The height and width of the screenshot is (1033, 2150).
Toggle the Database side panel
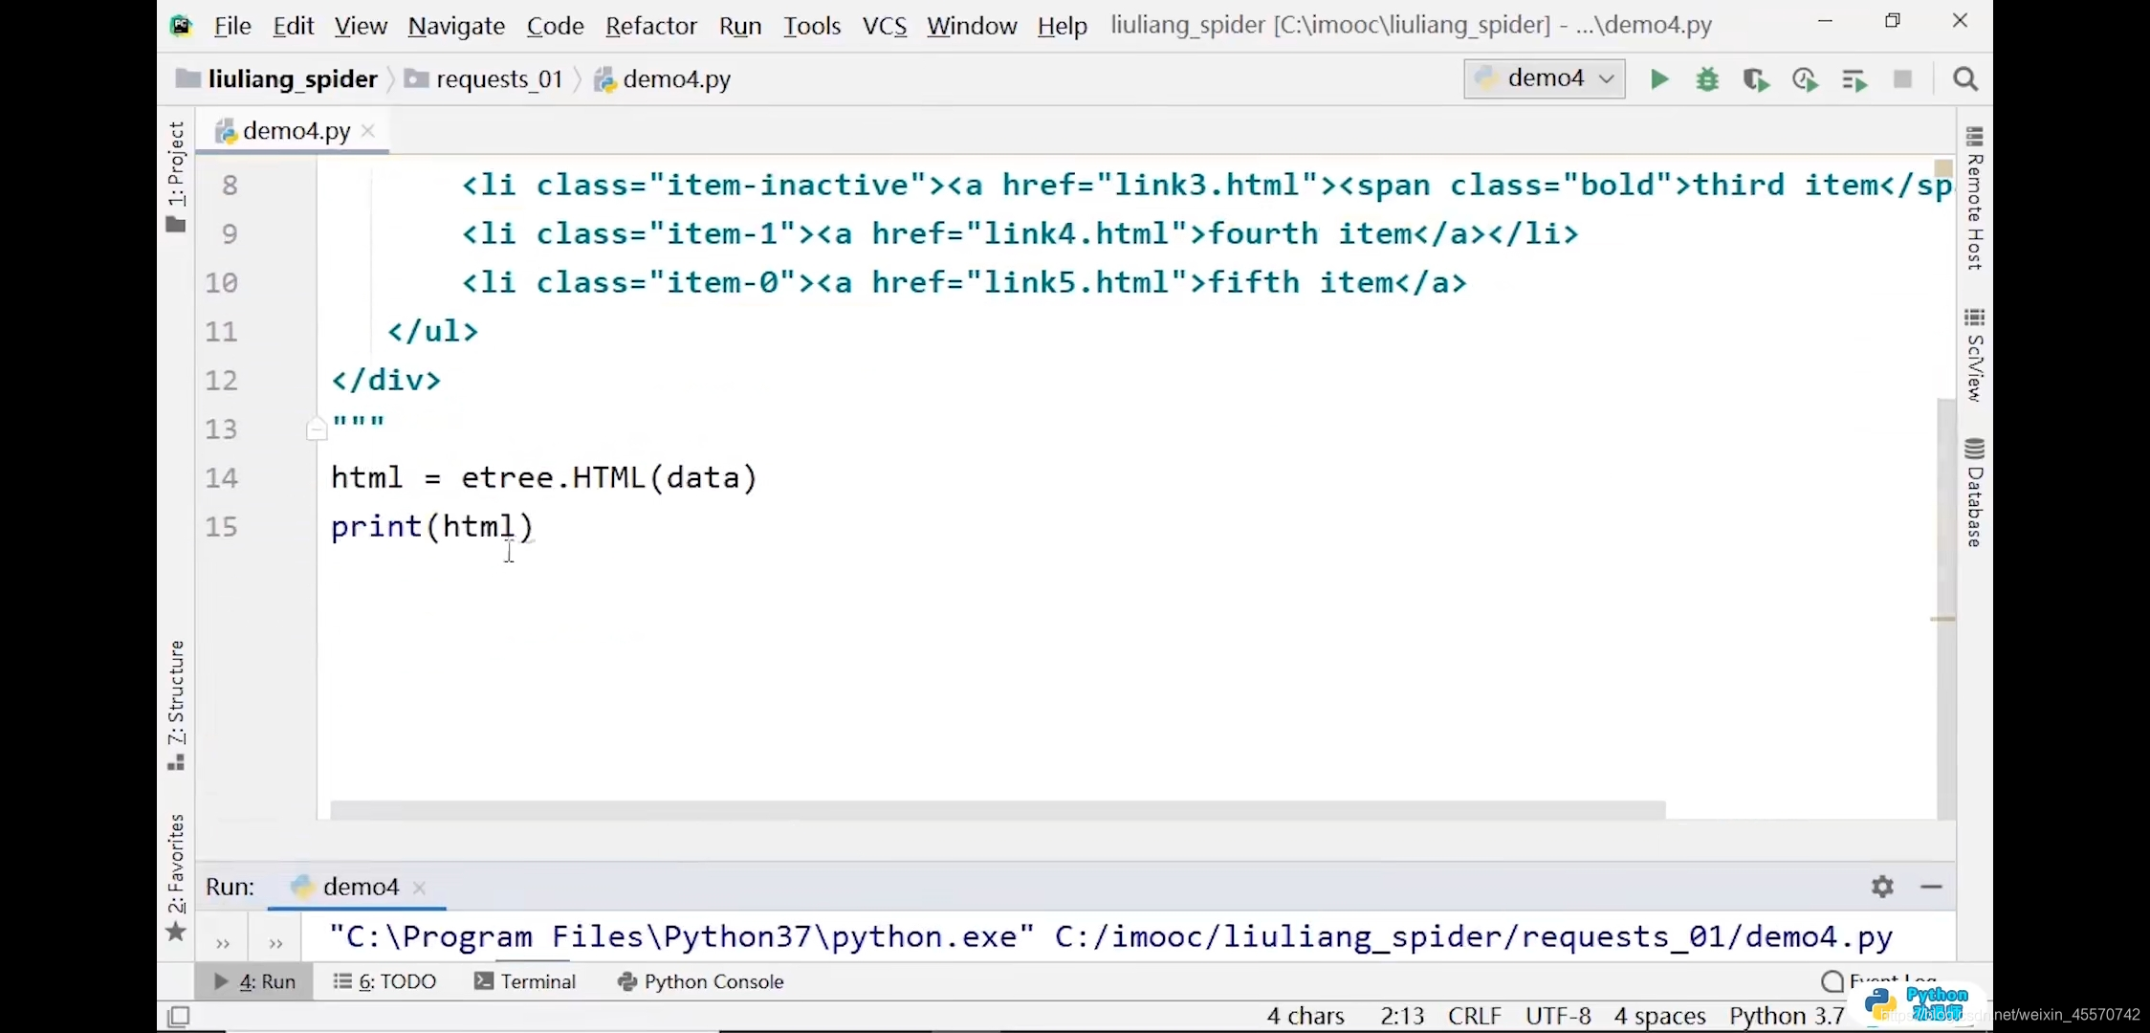[x=1975, y=493]
